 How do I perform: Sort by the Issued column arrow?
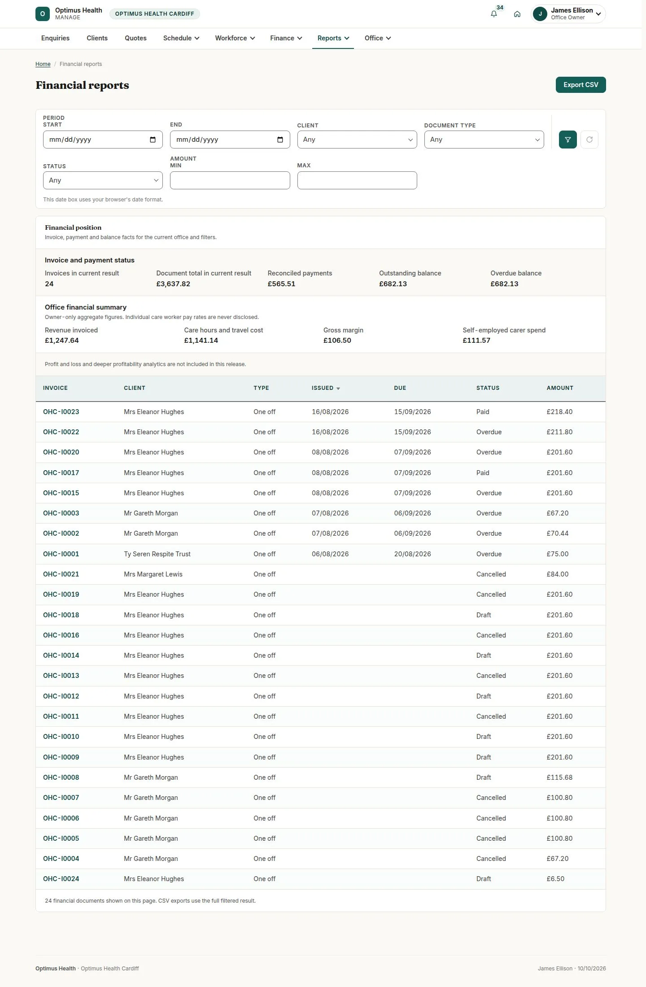(338, 389)
